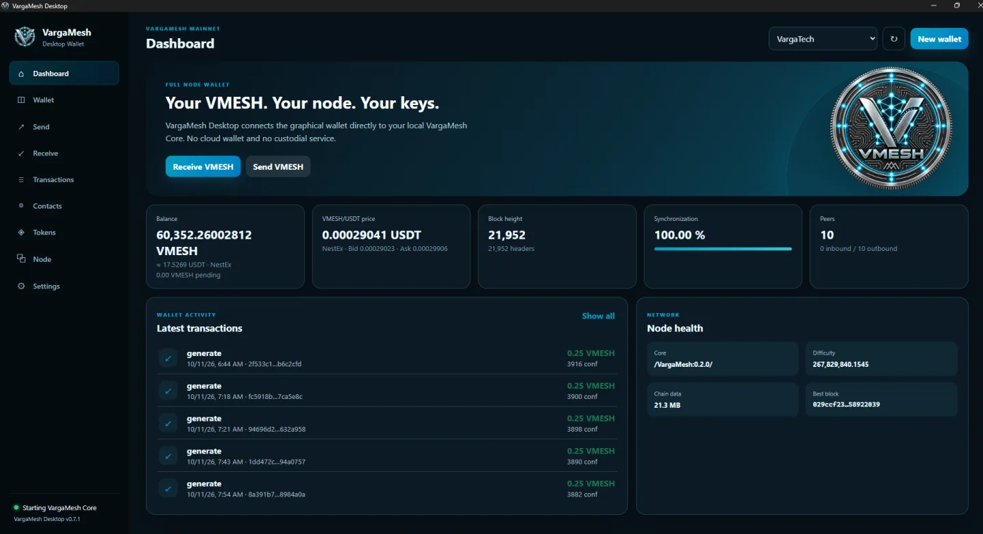Click the Dashboard home icon in sidebar
Image resolution: width=983 pixels, height=534 pixels.
(21, 74)
